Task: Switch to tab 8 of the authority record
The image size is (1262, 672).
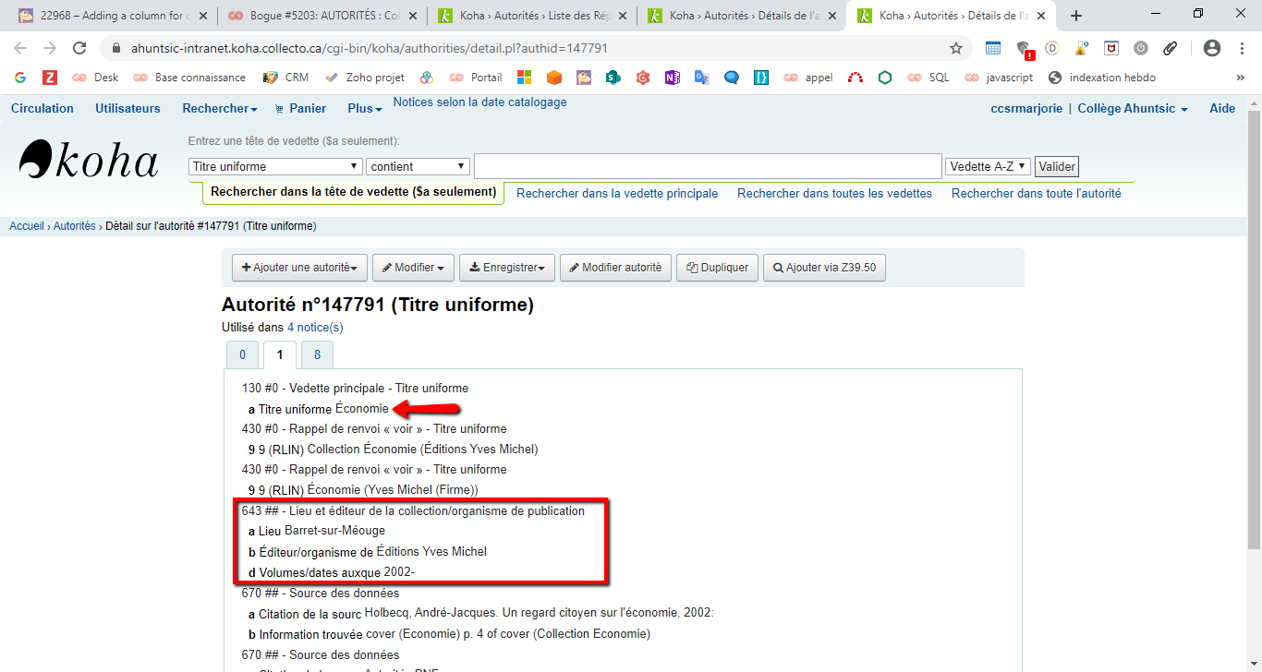Action: 317,355
